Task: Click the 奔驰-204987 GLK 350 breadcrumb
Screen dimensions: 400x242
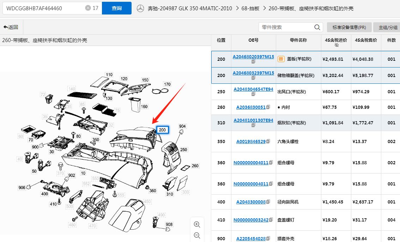Action: click(190, 8)
